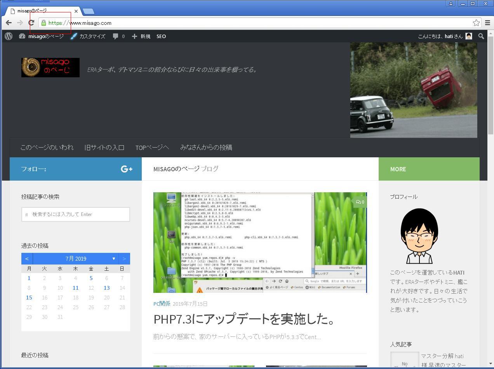Select July 13 in the calendar
This screenshot has height=369, width=494.
tap(106, 288)
